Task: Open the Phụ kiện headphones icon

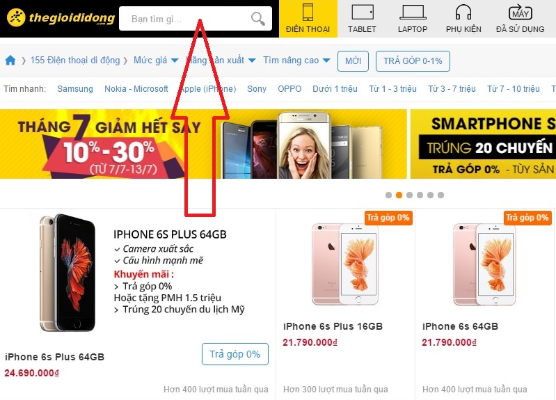Action: (463, 13)
